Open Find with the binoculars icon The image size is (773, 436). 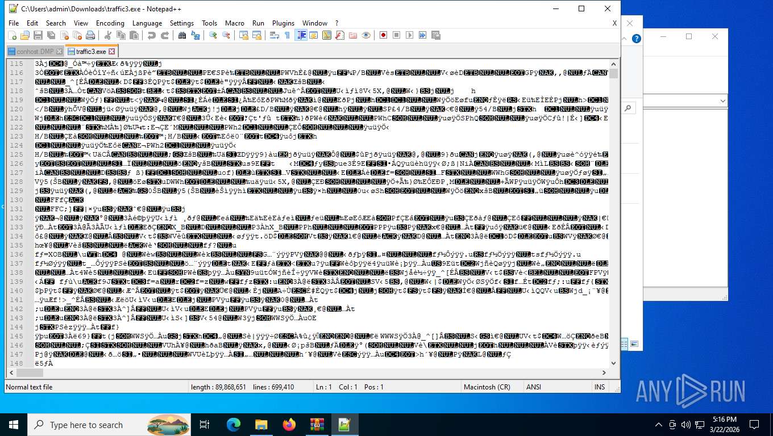tap(182, 35)
